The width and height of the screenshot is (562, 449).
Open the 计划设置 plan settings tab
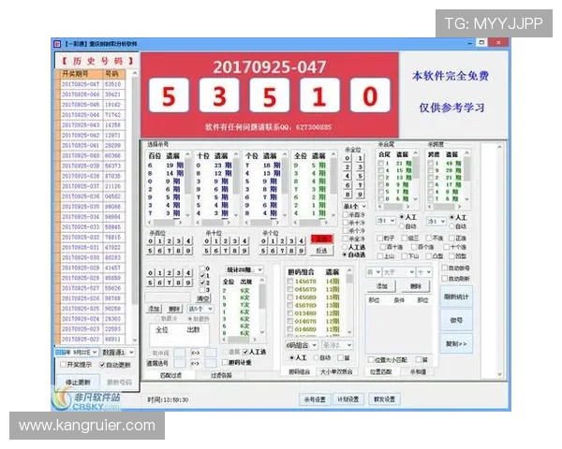pyautogui.click(x=347, y=398)
